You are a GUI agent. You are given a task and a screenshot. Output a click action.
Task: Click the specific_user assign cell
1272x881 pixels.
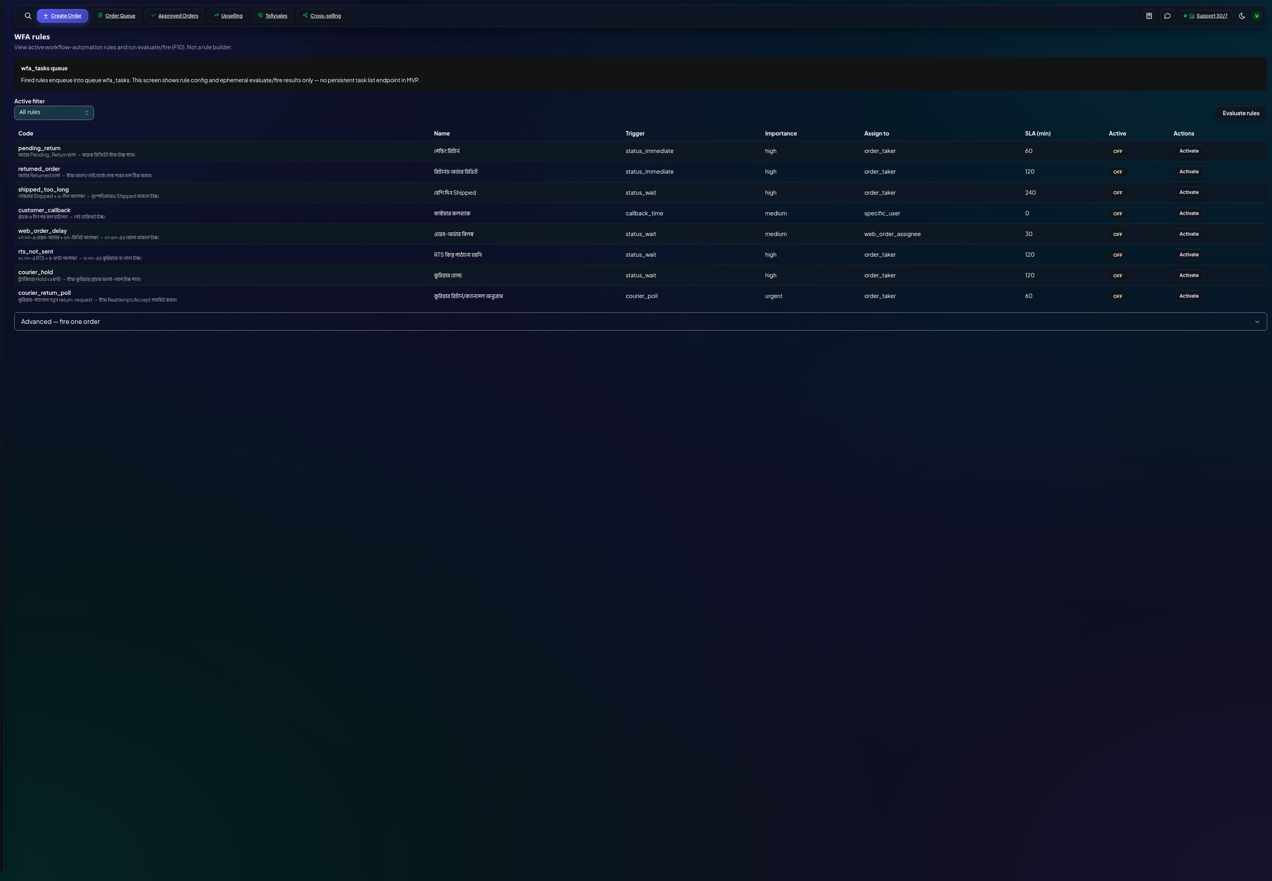[882, 214]
